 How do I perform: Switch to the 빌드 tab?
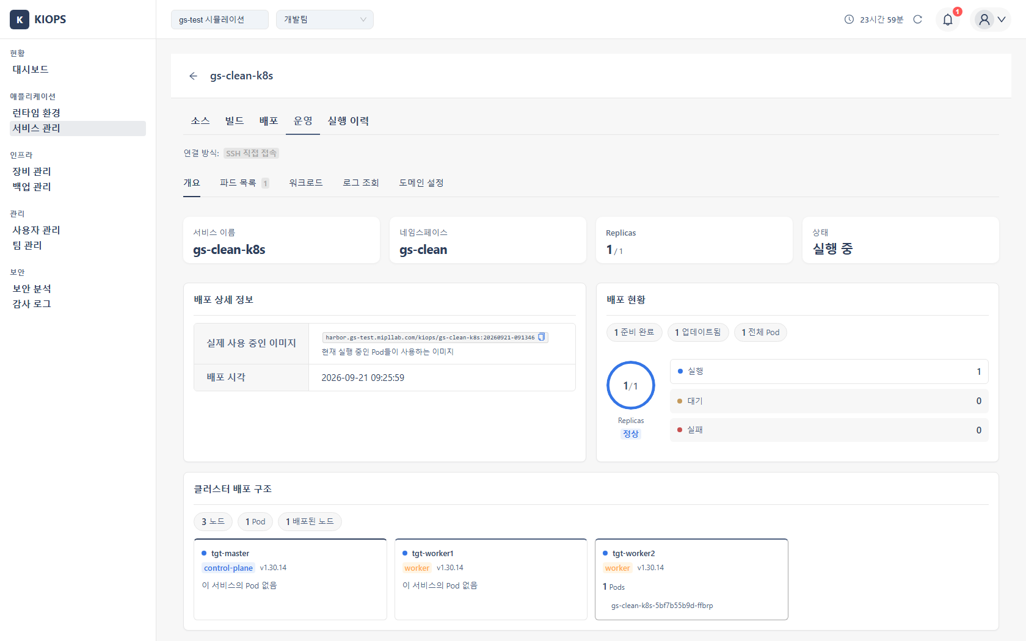(235, 121)
